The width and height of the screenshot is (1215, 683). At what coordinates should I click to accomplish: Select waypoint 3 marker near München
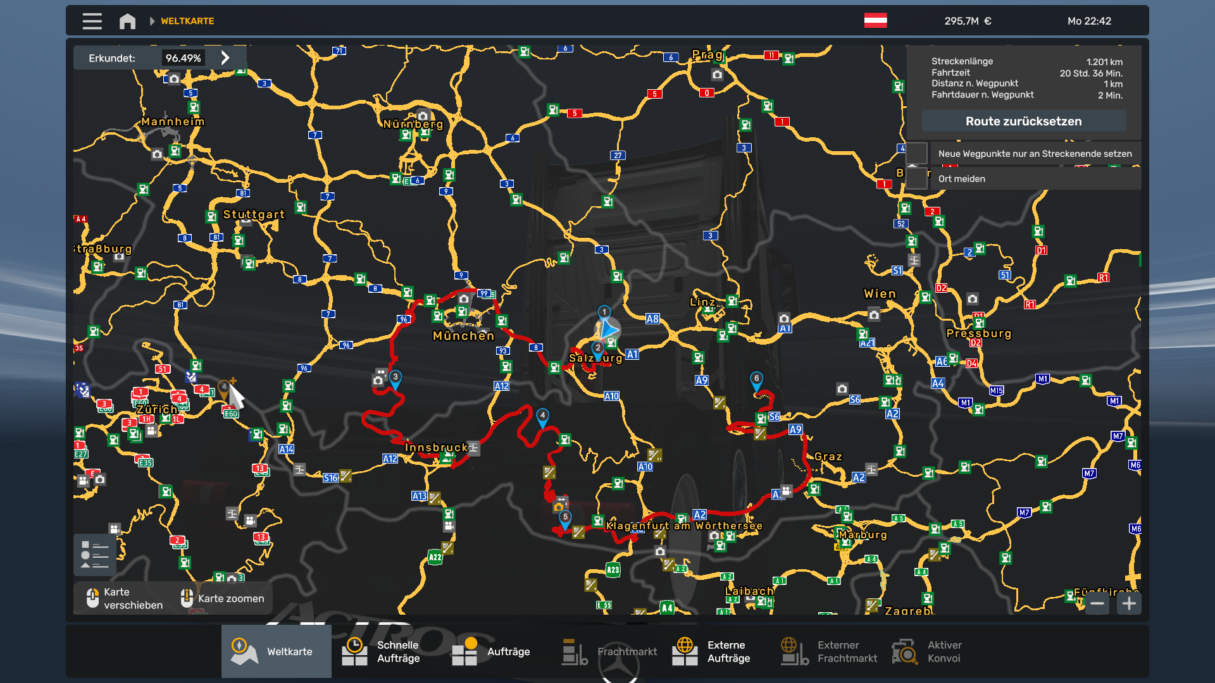coord(395,379)
